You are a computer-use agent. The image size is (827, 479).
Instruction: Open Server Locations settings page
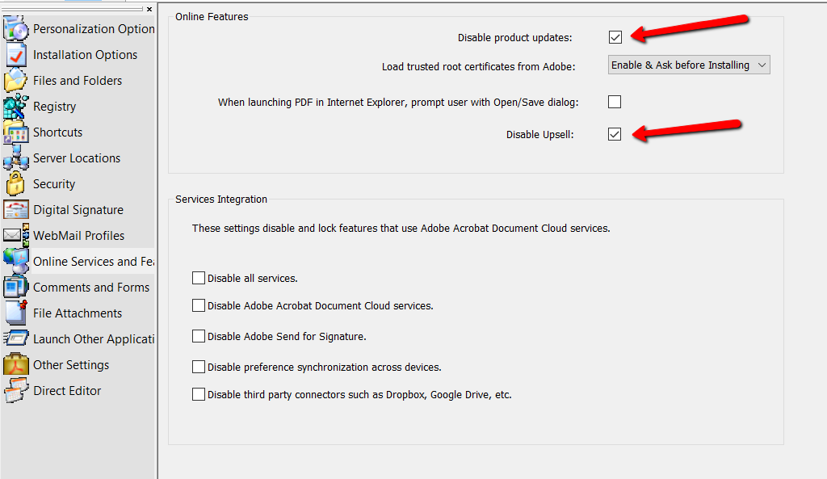[x=77, y=158]
